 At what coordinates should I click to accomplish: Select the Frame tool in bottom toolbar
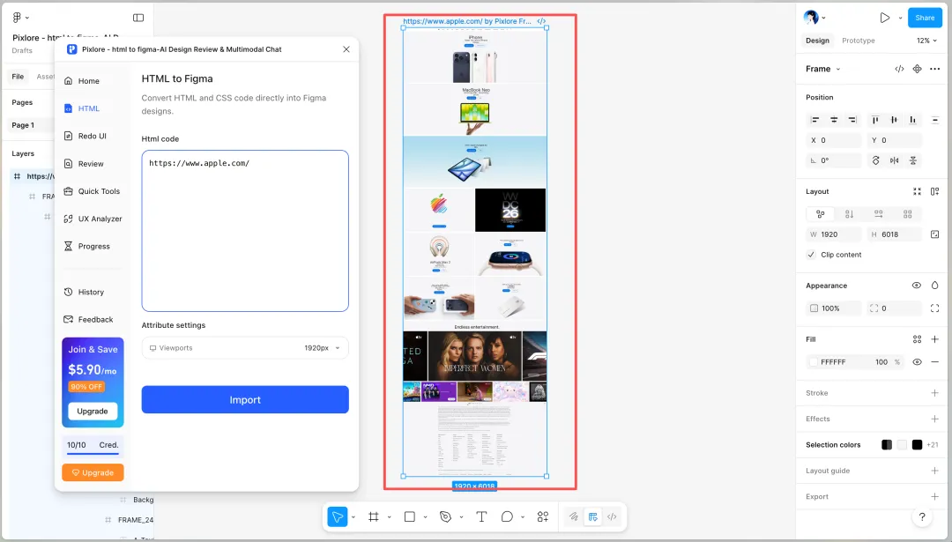(374, 516)
